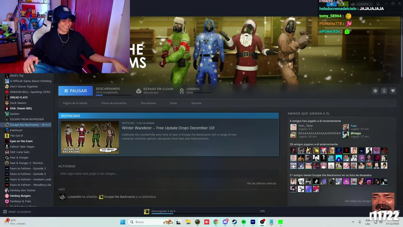
Task: Open the Discusiones tab
Action: tap(148, 103)
